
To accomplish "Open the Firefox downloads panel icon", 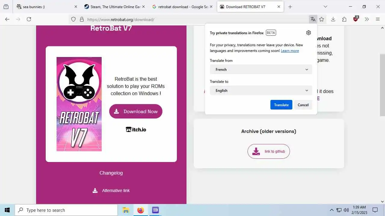I will tap(333, 19).
